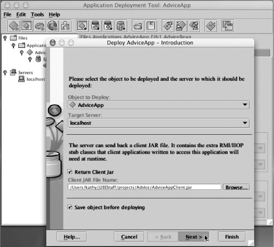Click the add EJB jar toolbar icon
Image resolution: width=274 pixels, height=247 pixels.
pyautogui.click(x=95, y=26)
